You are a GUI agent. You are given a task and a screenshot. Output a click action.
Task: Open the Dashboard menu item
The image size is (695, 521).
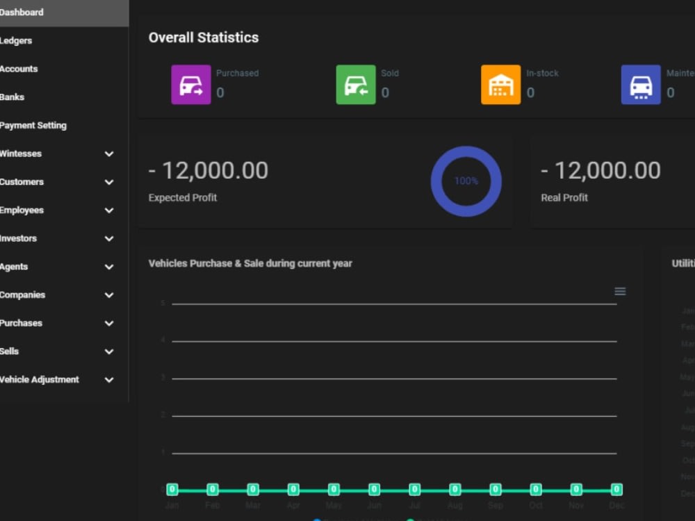[x=64, y=13]
